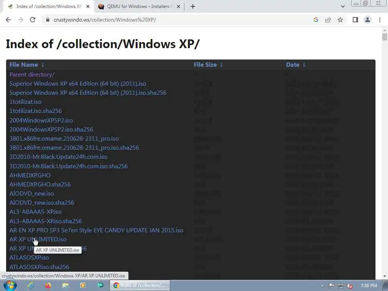Sort by Date arrow
Viewport: 388px width, 291px height.
coord(304,64)
